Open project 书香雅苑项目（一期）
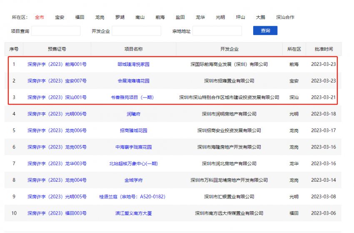 click(x=132, y=98)
